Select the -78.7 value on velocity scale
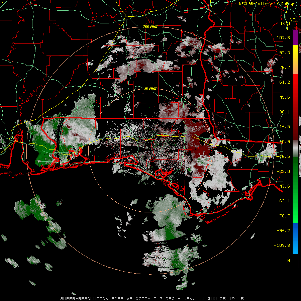The width and height of the screenshot is (301, 301). click(283, 216)
